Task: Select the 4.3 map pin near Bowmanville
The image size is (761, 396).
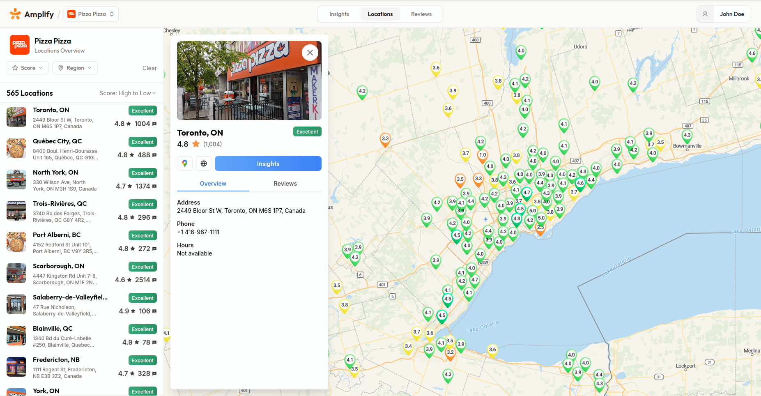Action: tap(687, 135)
